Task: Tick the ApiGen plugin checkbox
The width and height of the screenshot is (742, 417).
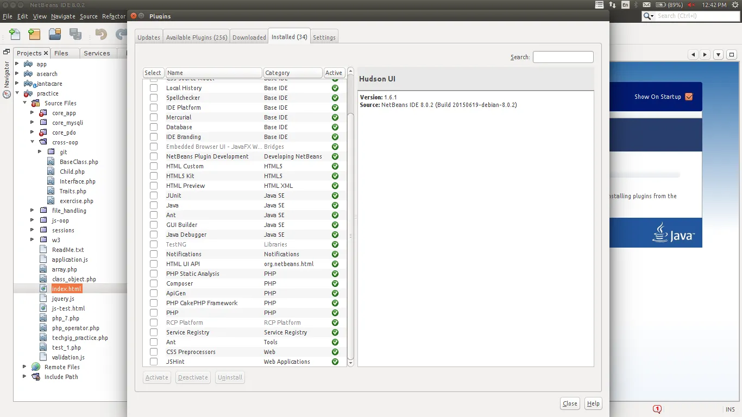Action: [154, 293]
